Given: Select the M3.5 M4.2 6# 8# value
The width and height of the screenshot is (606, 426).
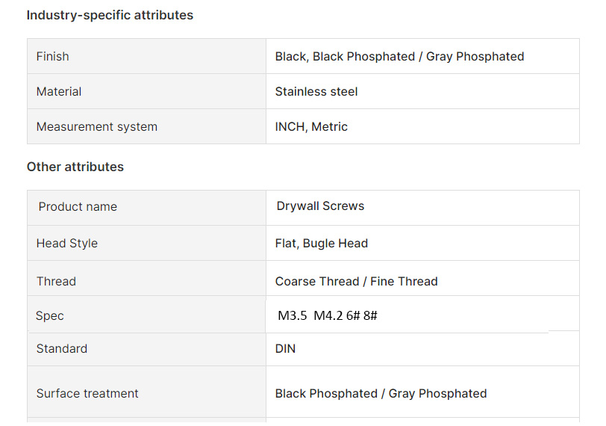Looking at the screenshot, I should click(327, 315).
